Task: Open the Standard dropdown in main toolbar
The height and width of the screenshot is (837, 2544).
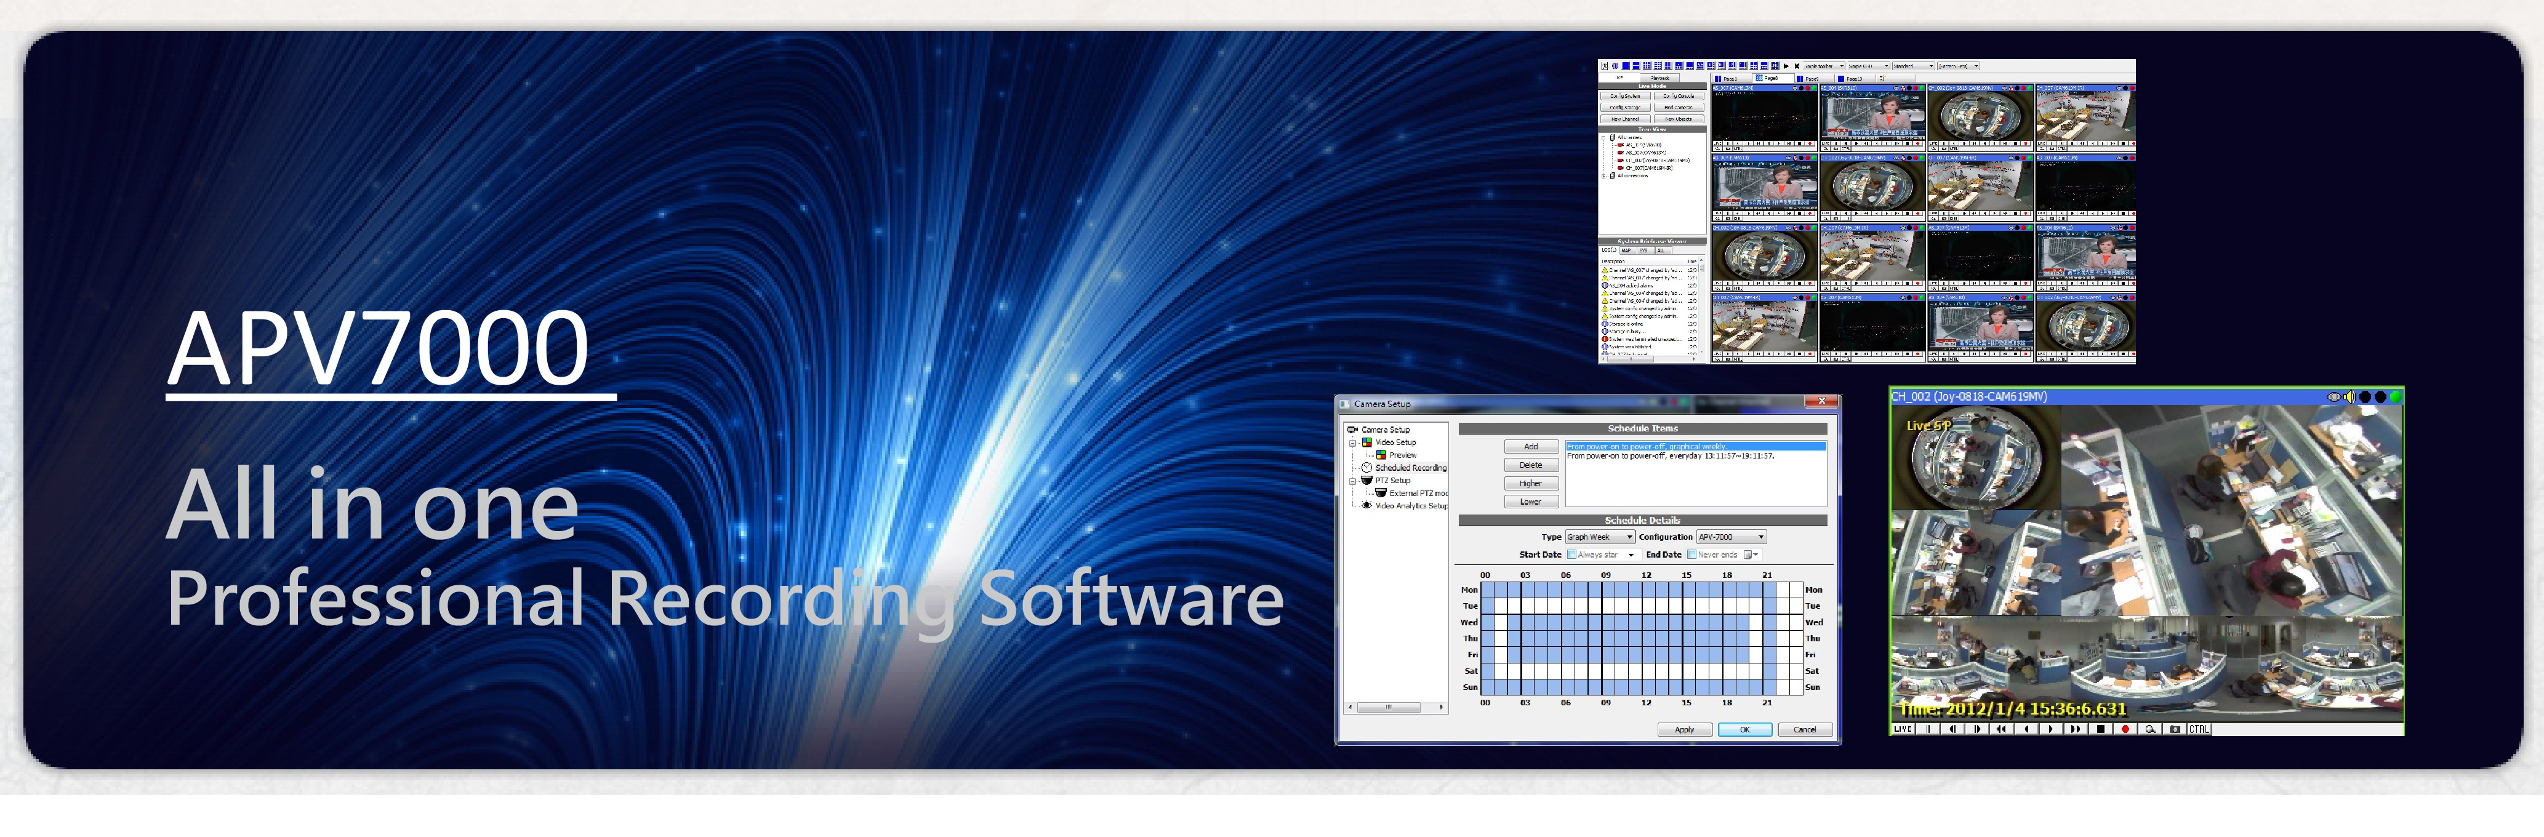Action: pyautogui.click(x=1913, y=66)
